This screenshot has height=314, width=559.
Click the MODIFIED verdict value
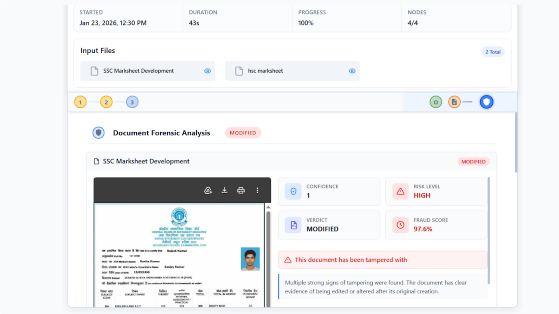(322, 229)
